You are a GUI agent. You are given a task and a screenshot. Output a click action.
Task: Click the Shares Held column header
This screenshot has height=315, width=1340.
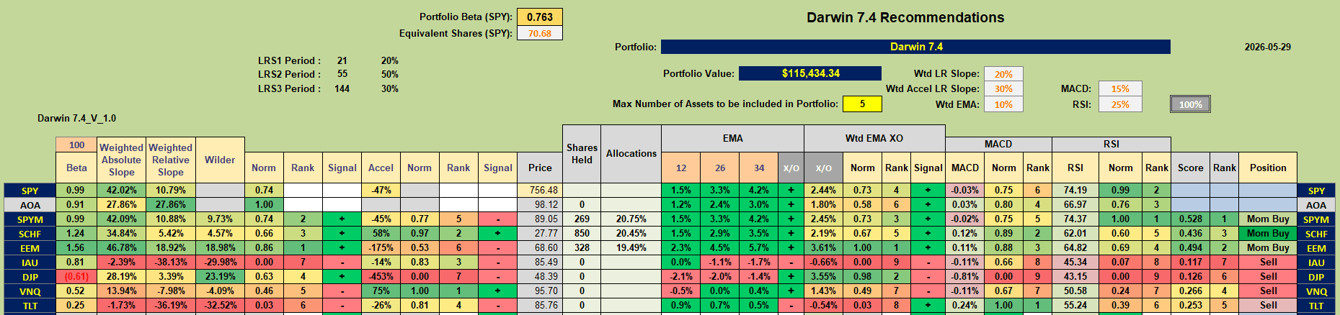582,153
